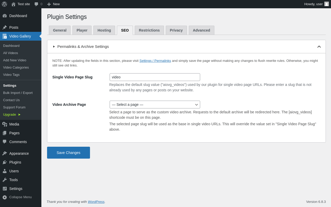This screenshot has height=207, width=331.
Task: Open the Media menu icon
Action: click(x=5, y=124)
